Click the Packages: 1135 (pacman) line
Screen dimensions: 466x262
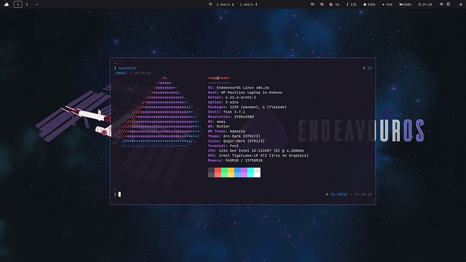(x=247, y=107)
